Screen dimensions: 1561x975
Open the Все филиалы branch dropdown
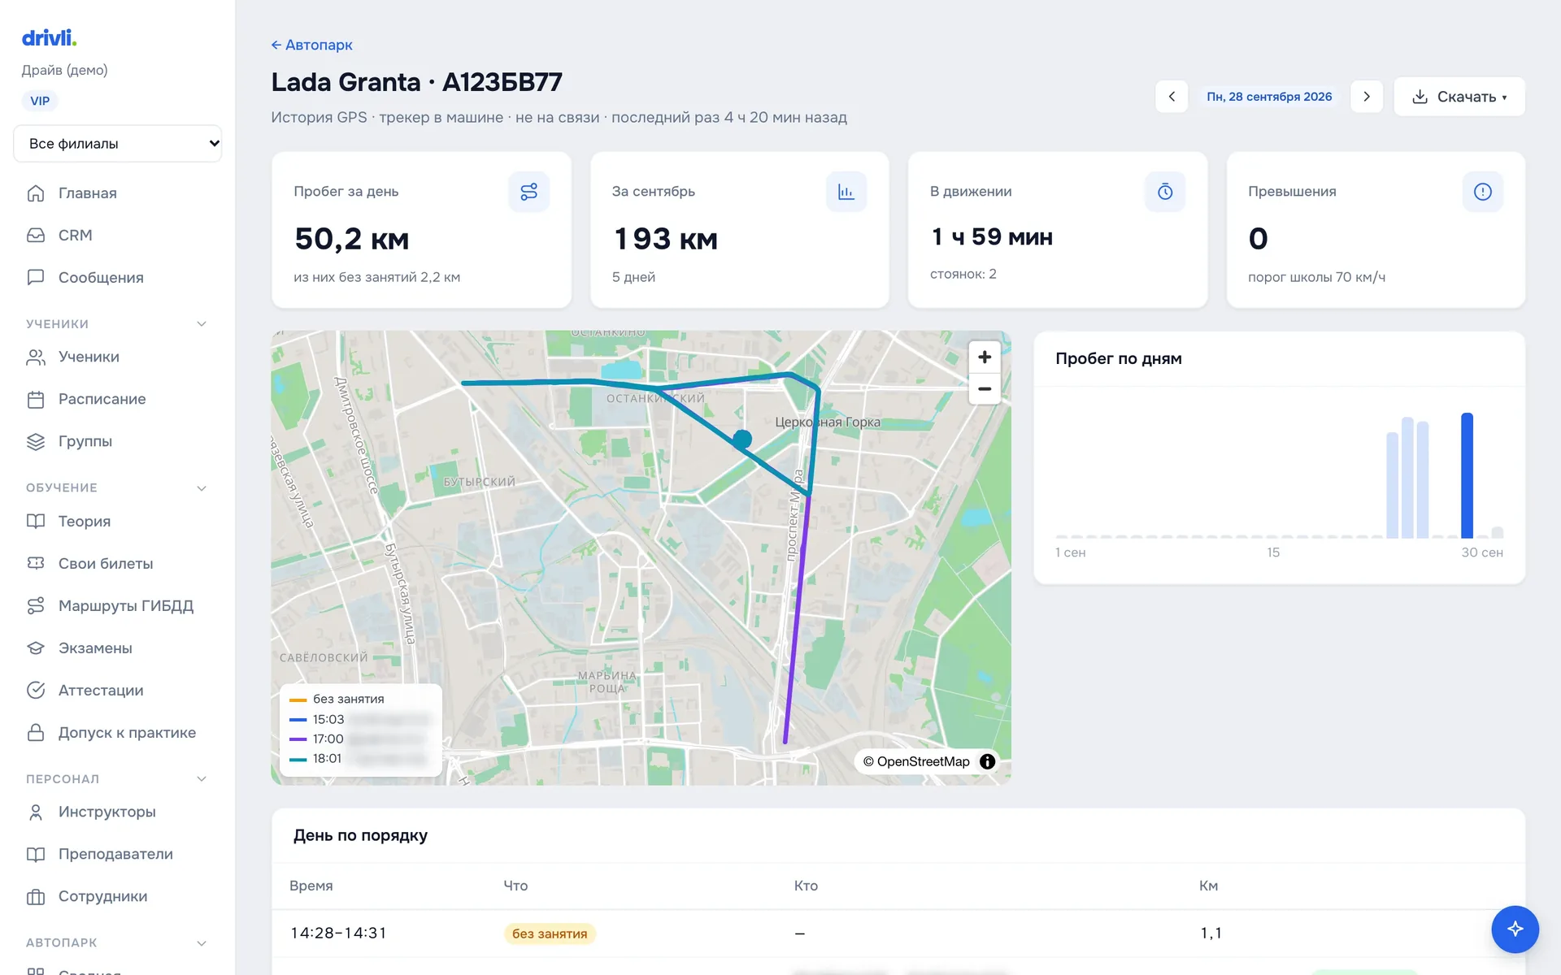coord(118,144)
